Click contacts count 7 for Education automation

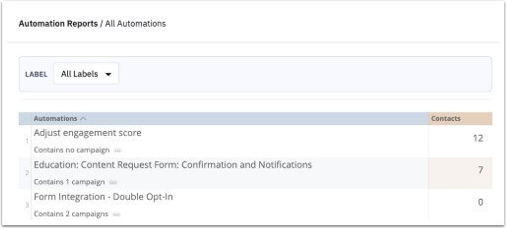pos(480,170)
